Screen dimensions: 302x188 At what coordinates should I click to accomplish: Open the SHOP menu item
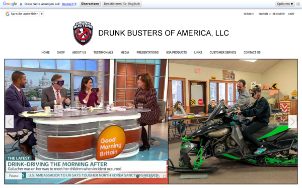click(x=61, y=52)
